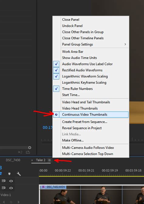Click ruler at 00:00:59:22
The height and width of the screenshot is (204, 144).
pyautogui.click(x=63, y=170)
